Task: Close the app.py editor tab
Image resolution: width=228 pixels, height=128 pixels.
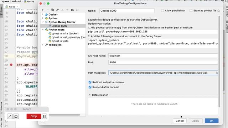Action: tap(17, 6)
